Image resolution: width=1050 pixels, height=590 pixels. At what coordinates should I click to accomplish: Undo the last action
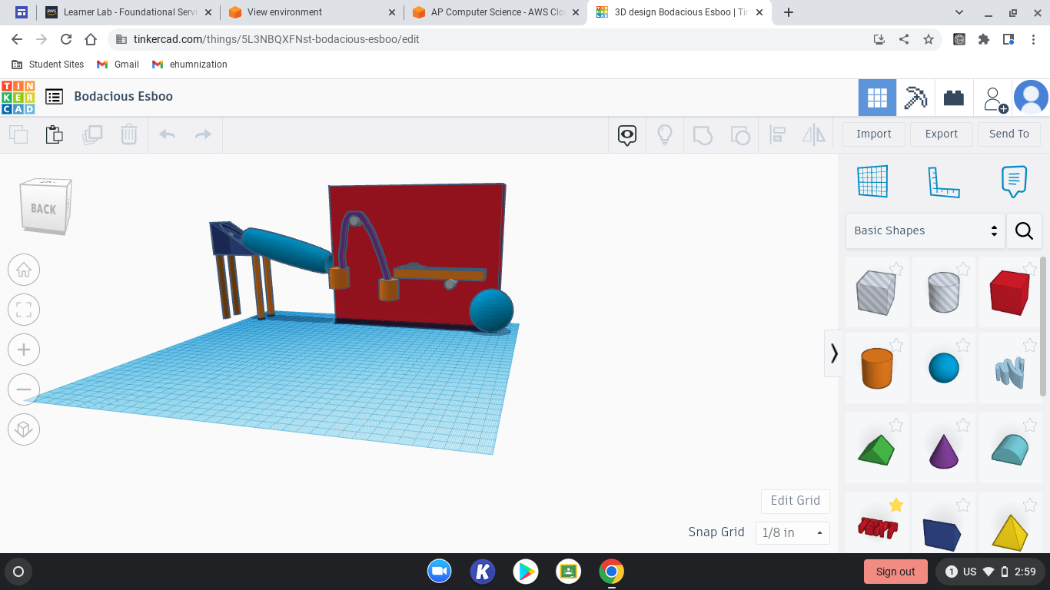point(166,134)
